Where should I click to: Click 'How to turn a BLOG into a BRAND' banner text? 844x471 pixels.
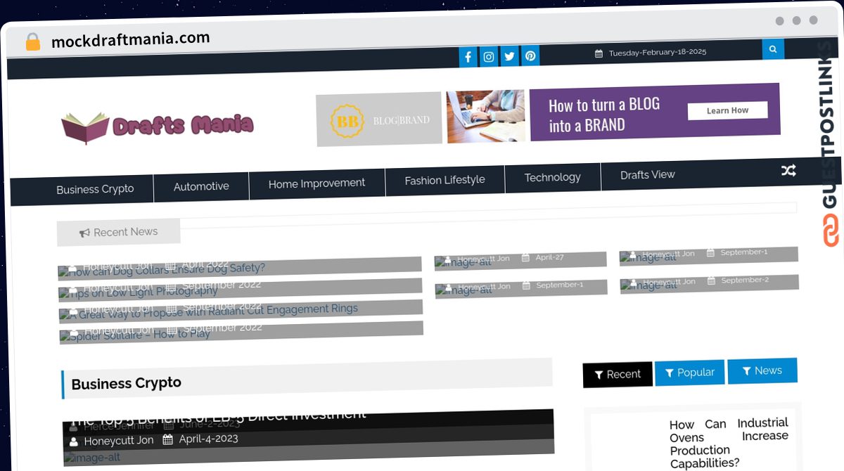point(605,115)
